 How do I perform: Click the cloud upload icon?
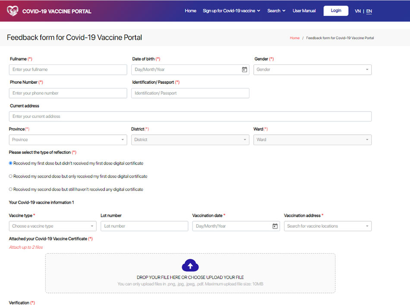click(190, 265)
